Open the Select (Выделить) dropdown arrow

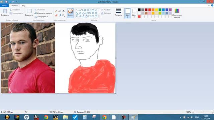click(x=29, y=17)
